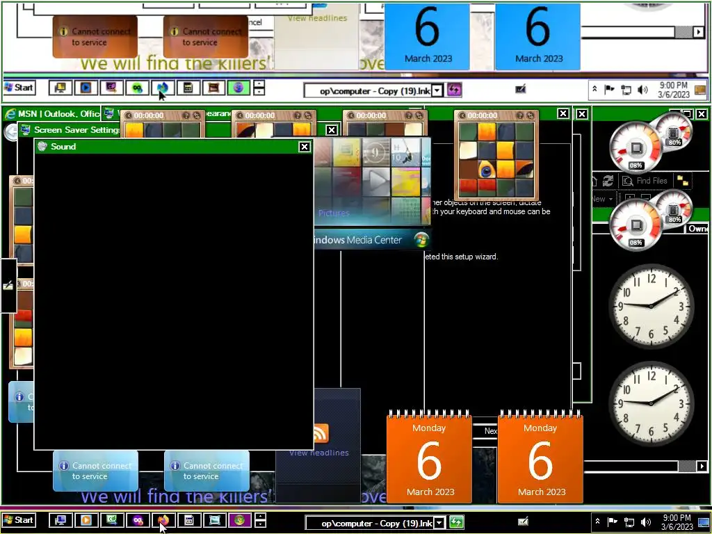Click the Find Files button
Image resolution: width=712 pixels, height=534 pixels.
click(645, 181)
